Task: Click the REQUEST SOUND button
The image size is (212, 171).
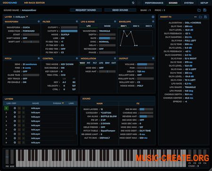Action: coord(86,10)
